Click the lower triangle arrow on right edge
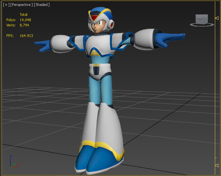 (x=217, y=165)
